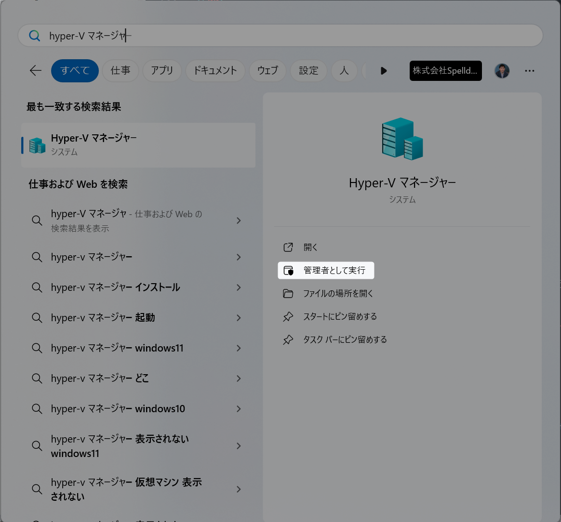The image size is (561, 522).
Task: Click the pin icon for スタートにピン留めする
Action: 288,316
